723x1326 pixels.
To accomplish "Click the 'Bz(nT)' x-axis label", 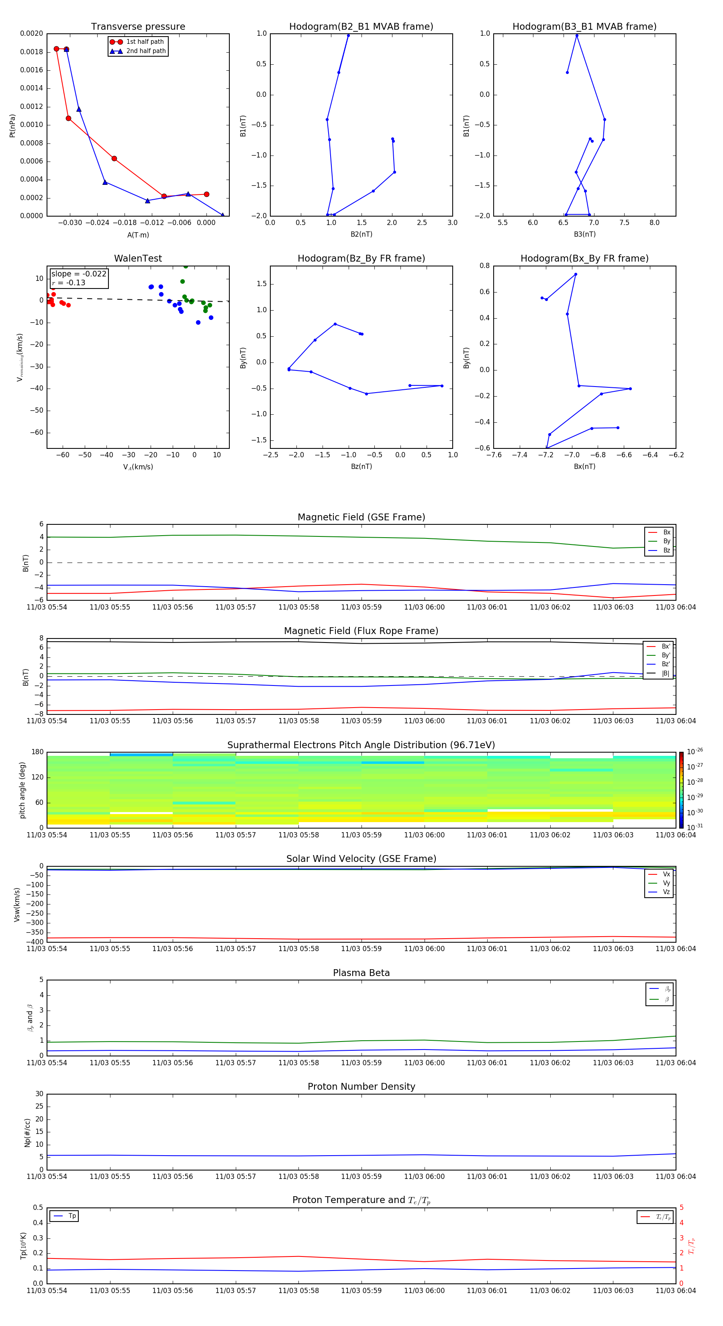I will 361,467.
